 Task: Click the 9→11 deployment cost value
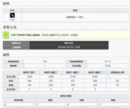[108, 62]
